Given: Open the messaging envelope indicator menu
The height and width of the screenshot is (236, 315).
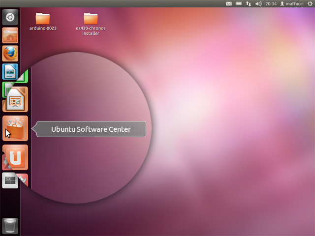Looking at the screenshot, I should [229, 3].
